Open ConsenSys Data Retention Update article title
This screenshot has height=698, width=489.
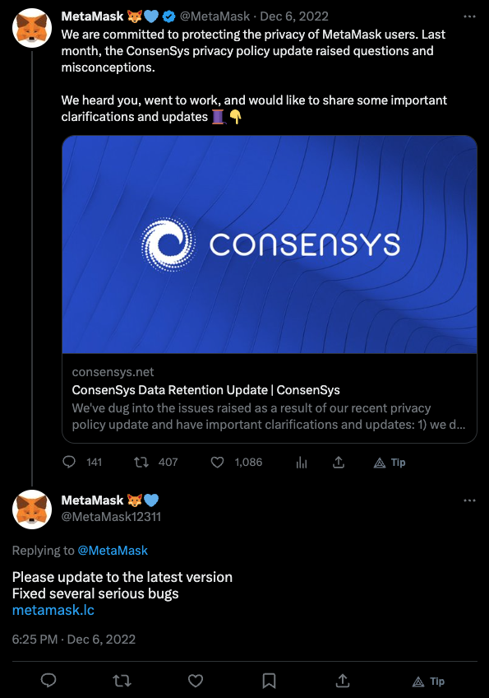[x=205, y=390]
